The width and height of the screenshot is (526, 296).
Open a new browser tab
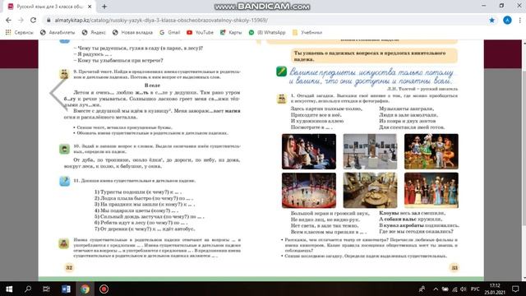(104, 7)
